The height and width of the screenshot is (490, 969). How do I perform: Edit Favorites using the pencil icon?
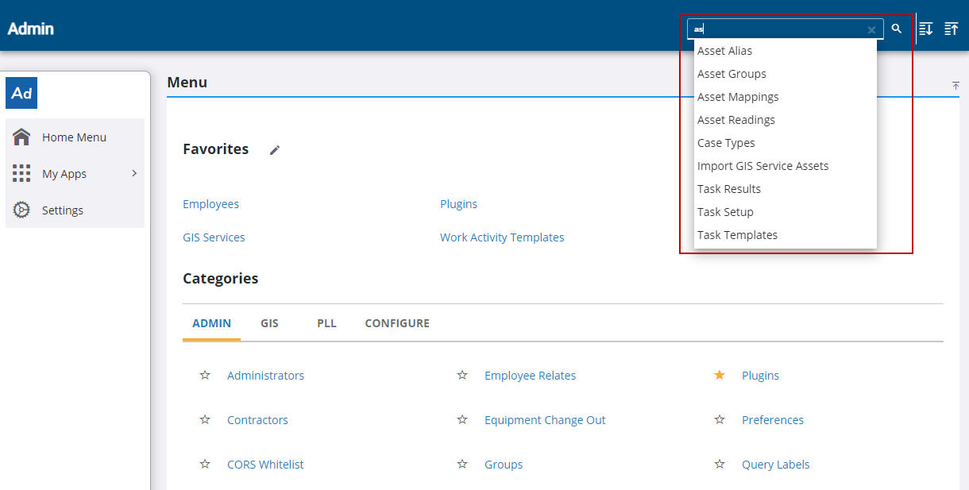pos(275,149)
